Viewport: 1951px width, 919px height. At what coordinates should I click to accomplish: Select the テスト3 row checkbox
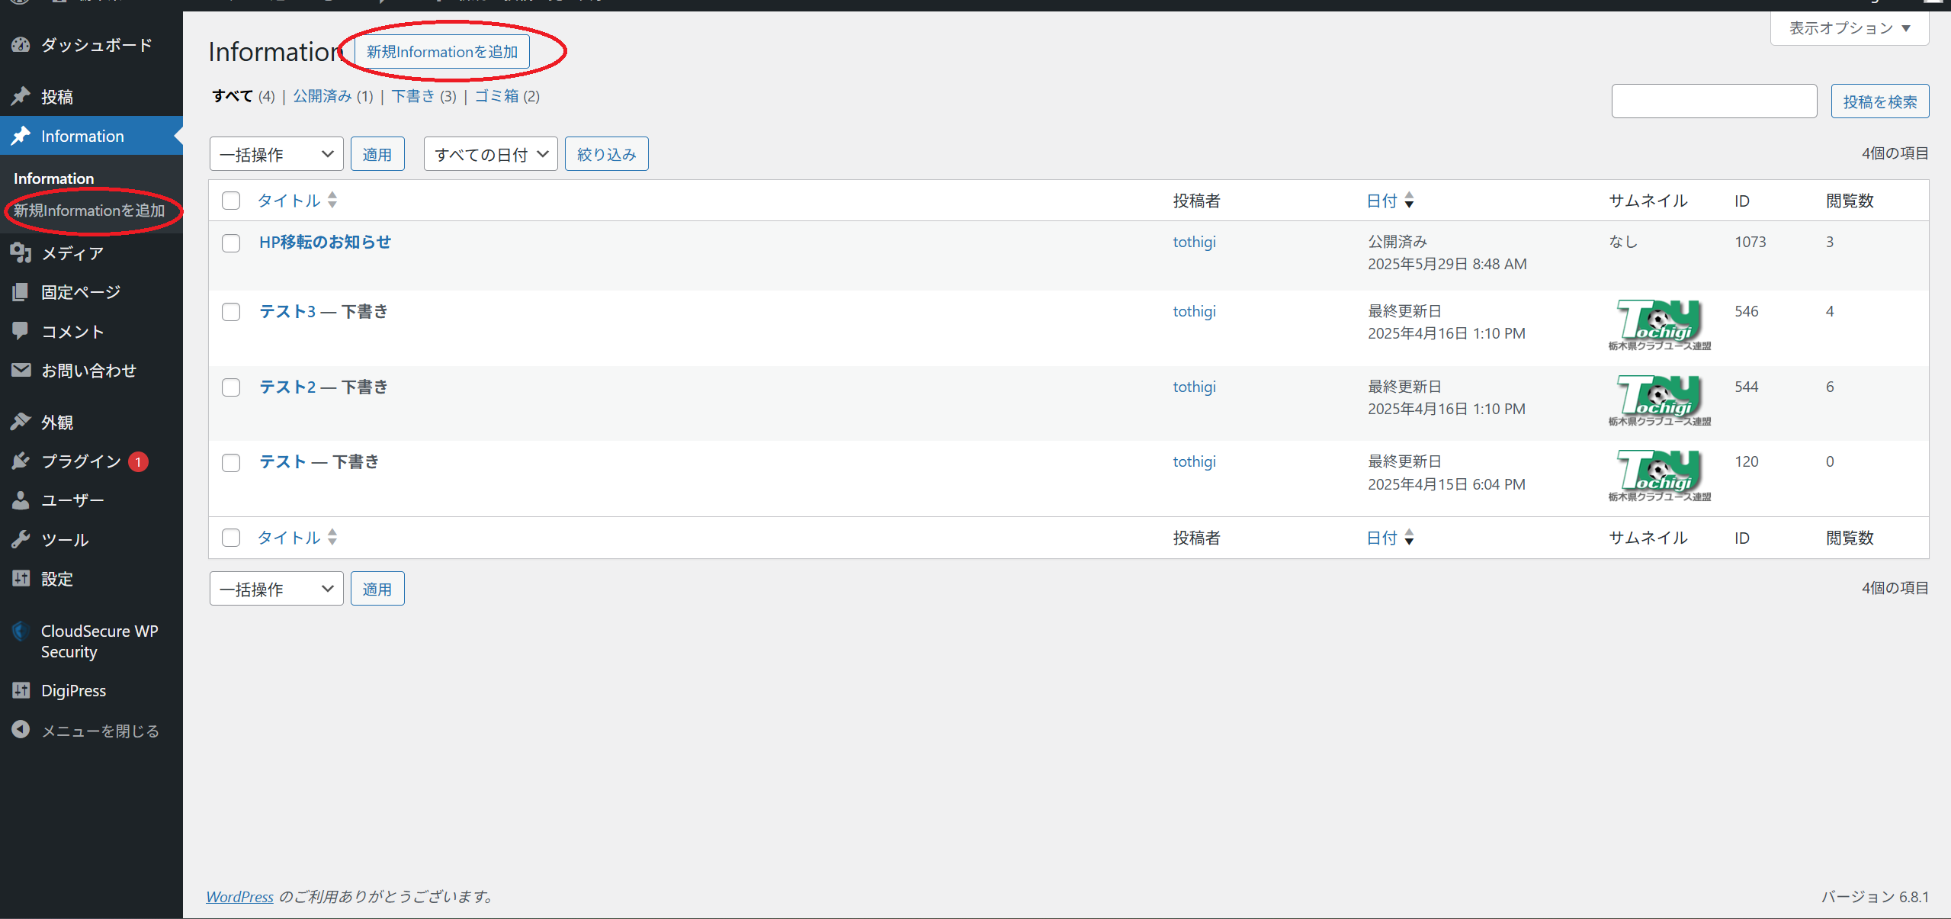[231, 312]
